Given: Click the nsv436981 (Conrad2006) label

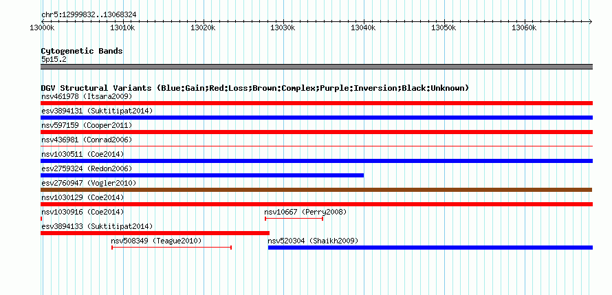Looking at the screenshot, I should [x=87, y=140].
